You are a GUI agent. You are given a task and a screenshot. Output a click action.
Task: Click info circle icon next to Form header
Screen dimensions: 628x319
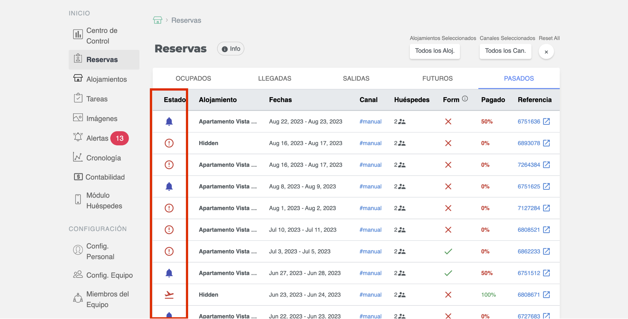click(x=465, y=99)
